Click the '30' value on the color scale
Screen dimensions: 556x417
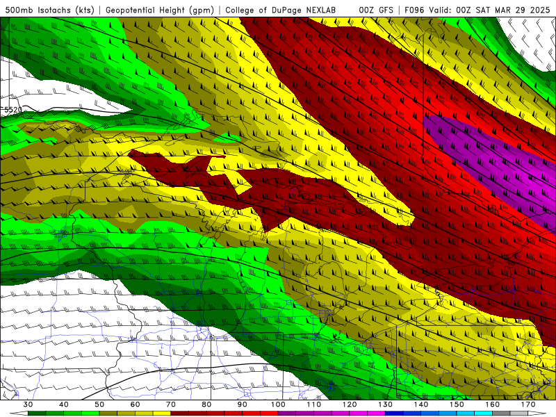(28, 404)
